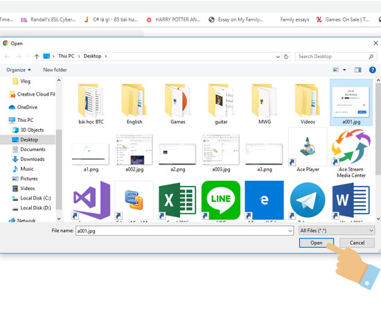Viewport: 381px width, 312px height.
Task: Open the Organize menu
Action: pyautogui.click(x=19, y=70)
